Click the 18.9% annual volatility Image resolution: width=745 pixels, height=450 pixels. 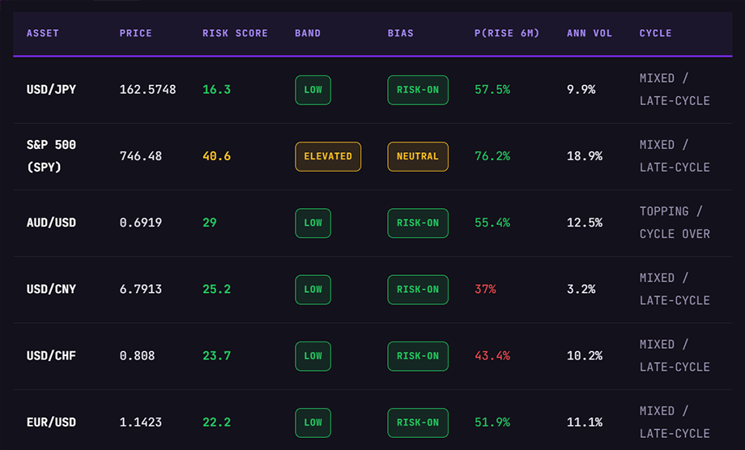[585, 156]
